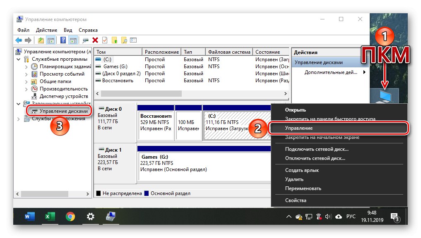Click the OneDrive cloud icon in system tray

coord(339,216)
